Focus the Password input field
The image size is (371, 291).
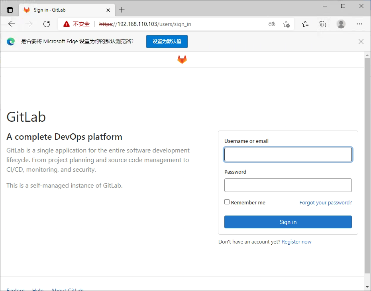click(288, 185)
